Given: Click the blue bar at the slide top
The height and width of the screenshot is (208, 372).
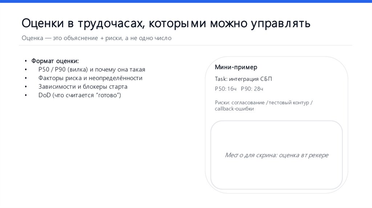Looking at the screenshot, I should tap(186, 1).
